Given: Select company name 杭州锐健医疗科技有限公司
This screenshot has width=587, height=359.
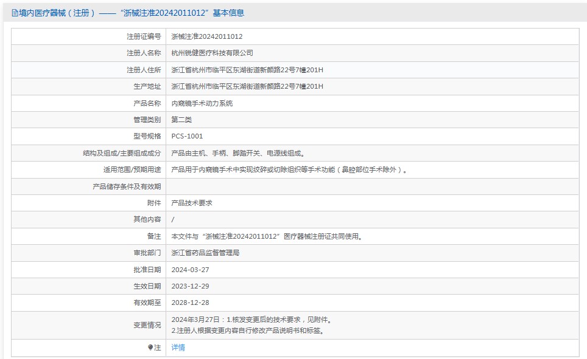Looking at the screenshot, I should pos(213,53).
